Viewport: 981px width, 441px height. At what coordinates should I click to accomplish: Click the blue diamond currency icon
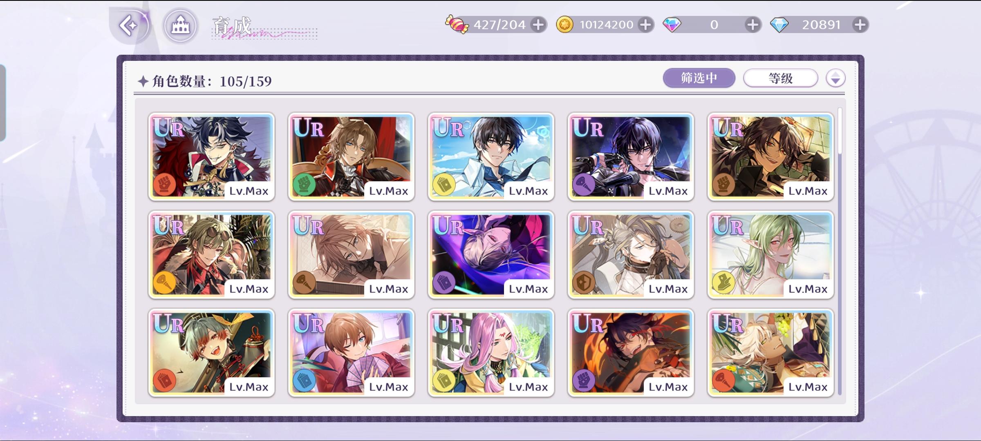pos(779,25)
